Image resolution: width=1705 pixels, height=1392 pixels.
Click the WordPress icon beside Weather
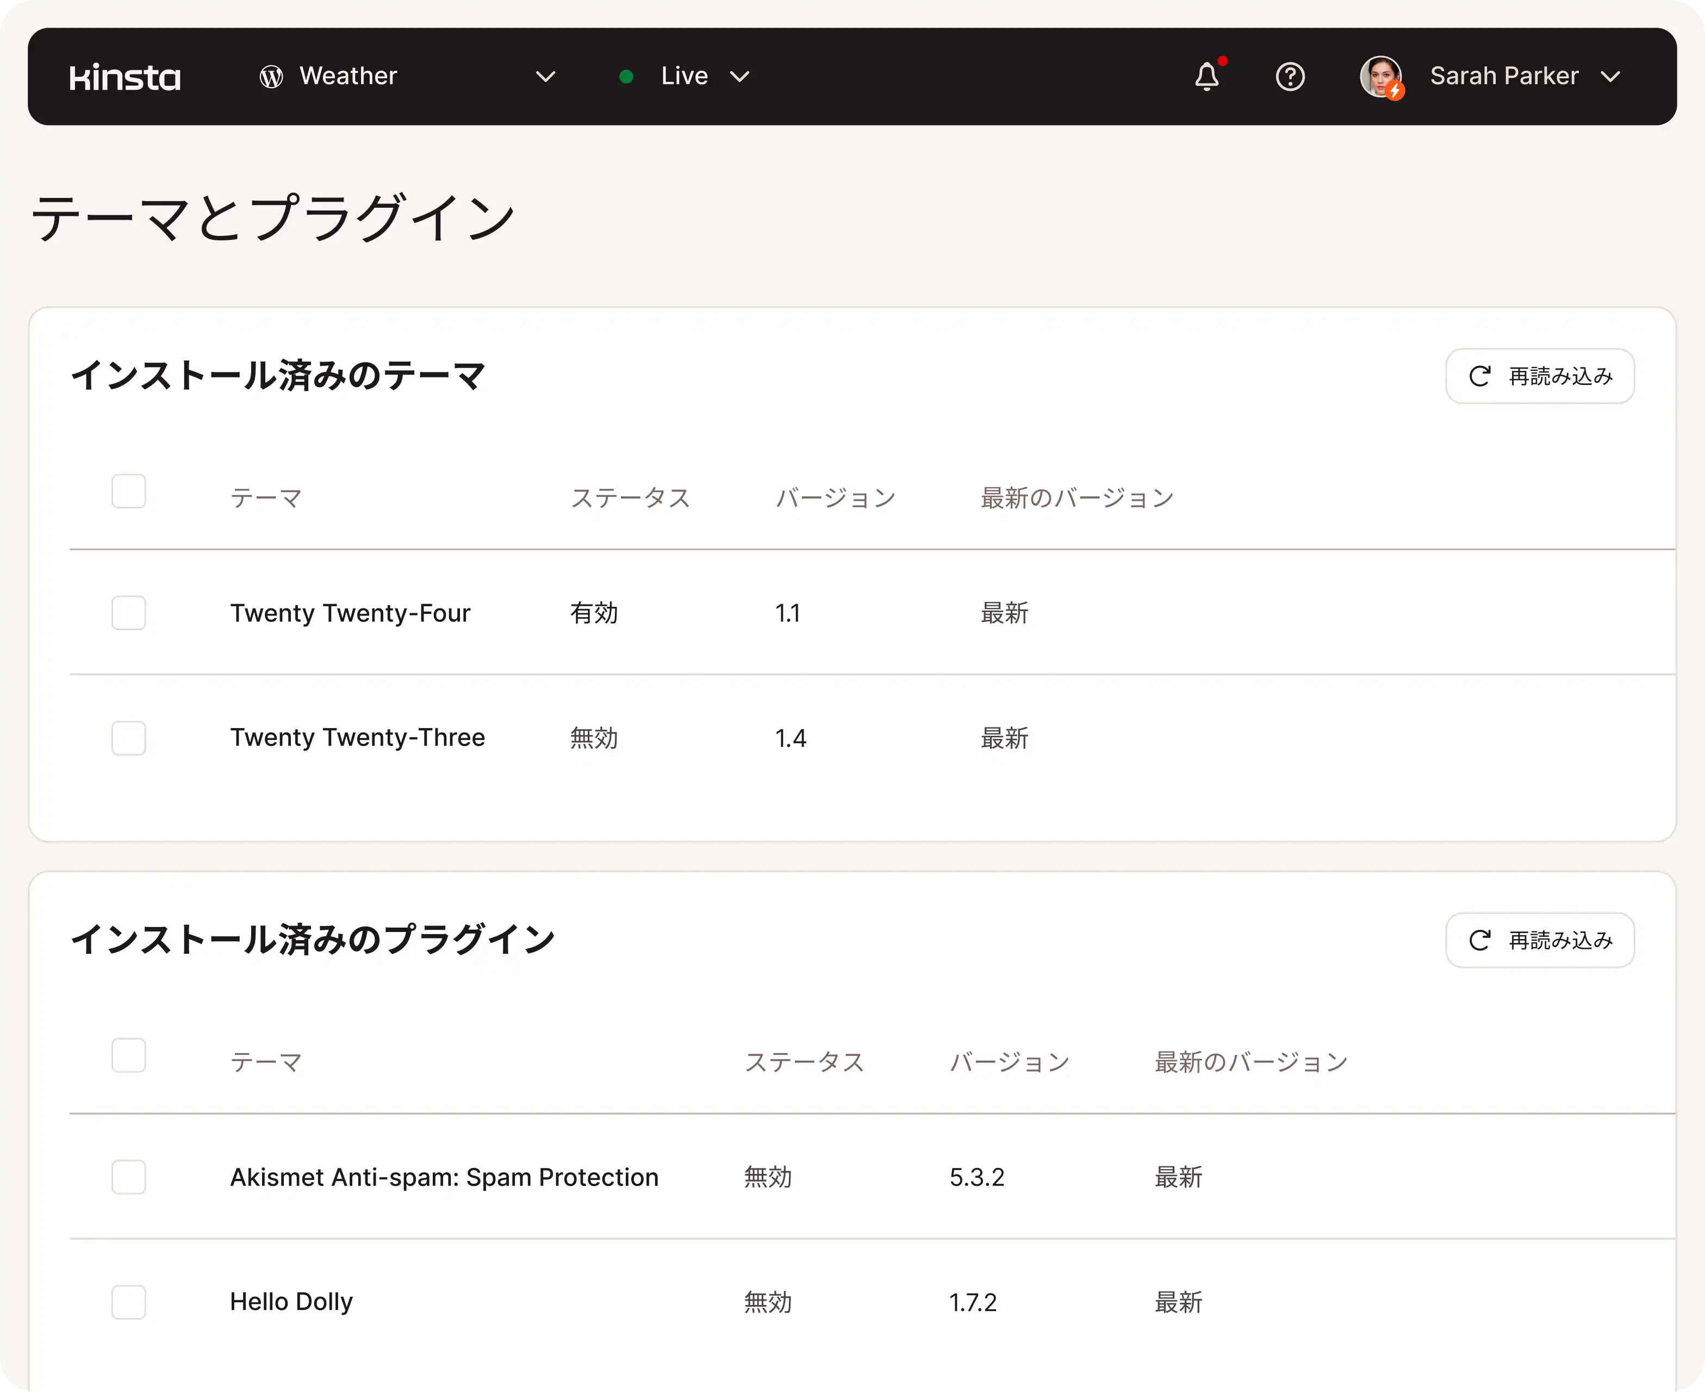tap(271, 77)
